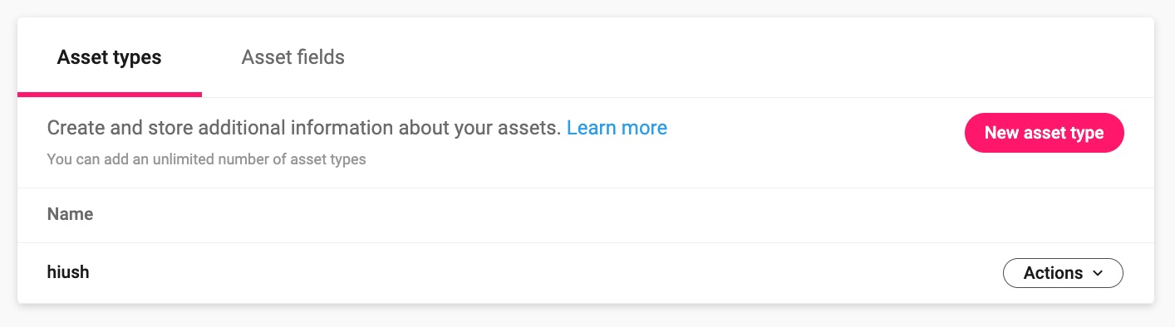
Task: Open the Learn more link
Action: (x=617, y=128)
